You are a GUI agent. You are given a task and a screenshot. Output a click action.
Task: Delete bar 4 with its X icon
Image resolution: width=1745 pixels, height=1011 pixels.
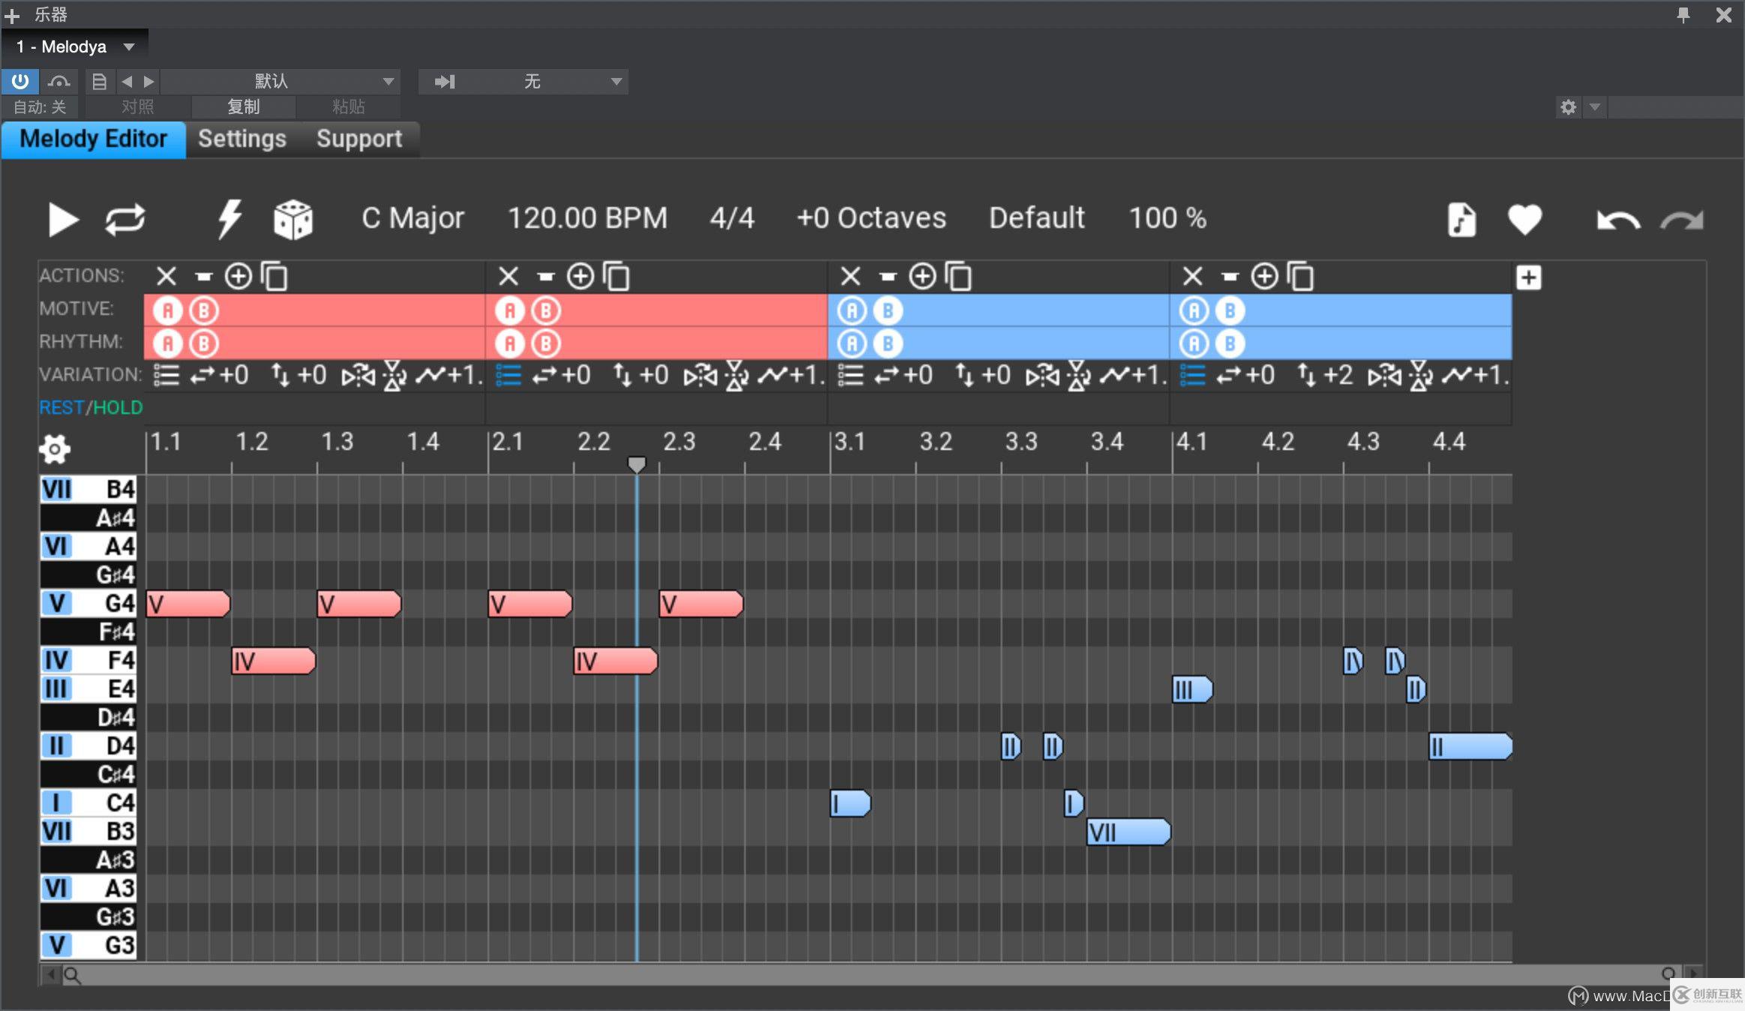(1193, 276)
